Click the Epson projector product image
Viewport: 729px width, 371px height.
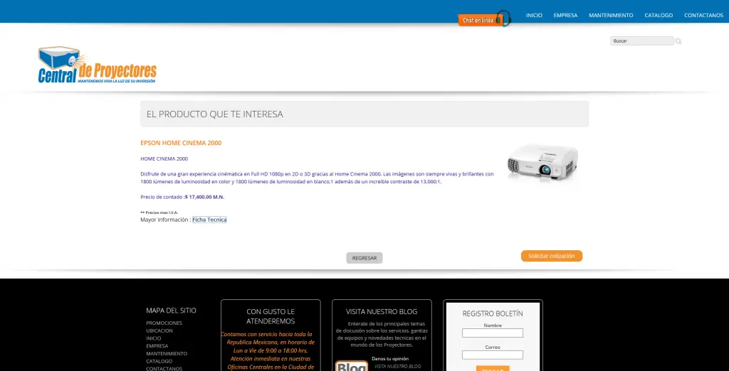click(542, 163)
